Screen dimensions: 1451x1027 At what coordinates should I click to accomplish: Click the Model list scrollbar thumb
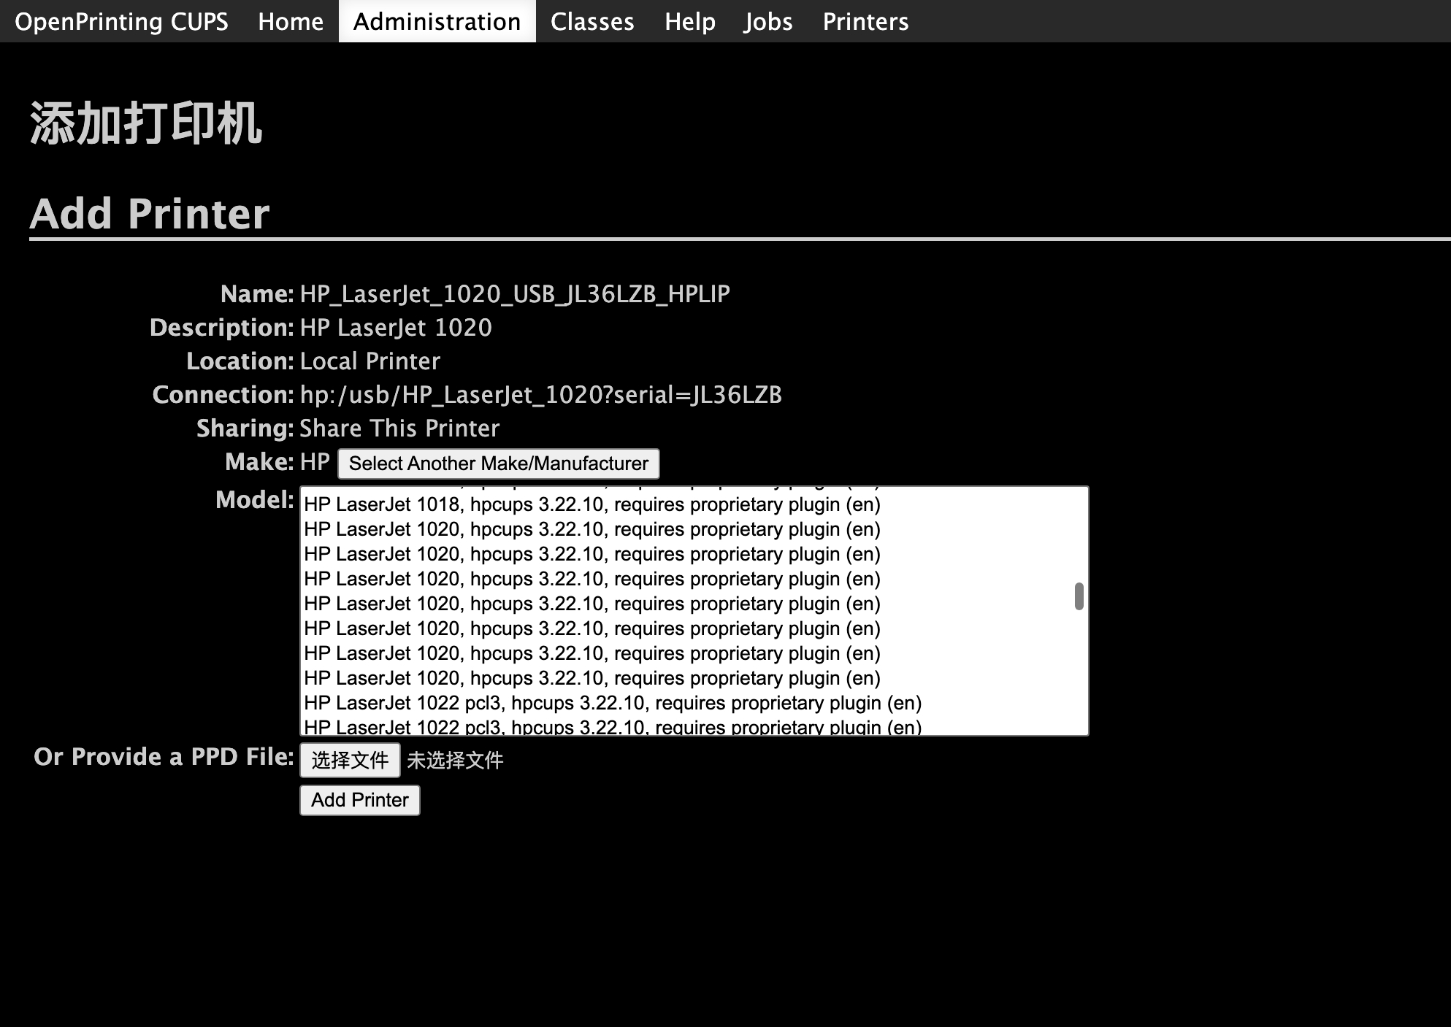pyautogui.click(x=1079, y=596)
